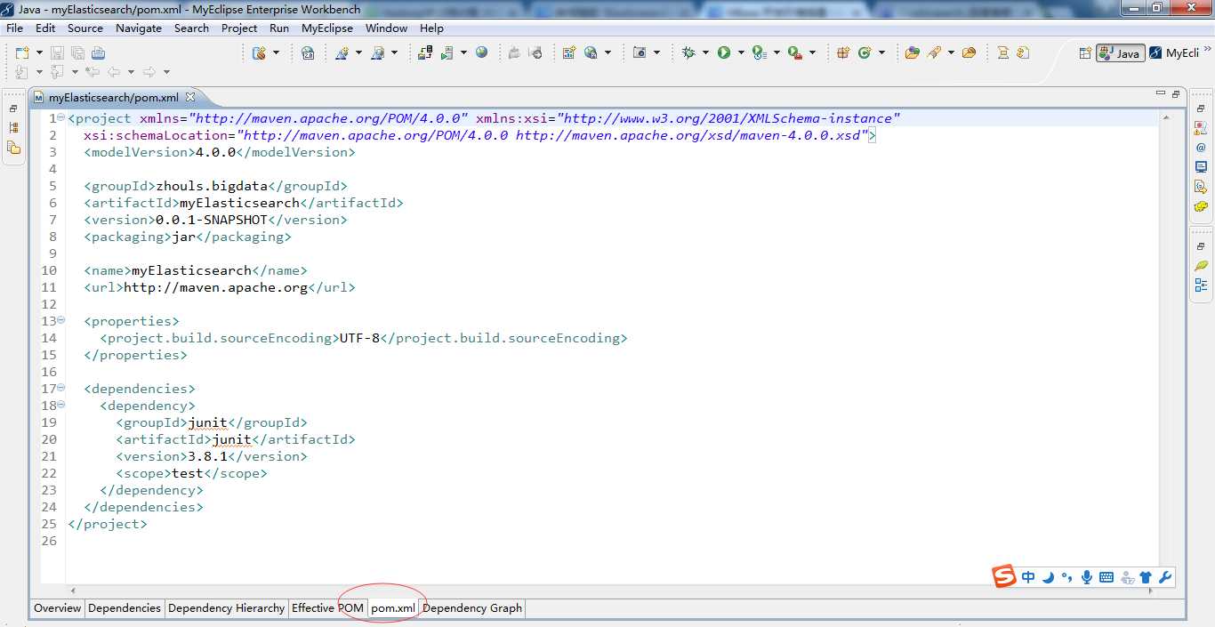Click the Open Type icon
This screenshot has width=1215, height=627.
(913, 53)
